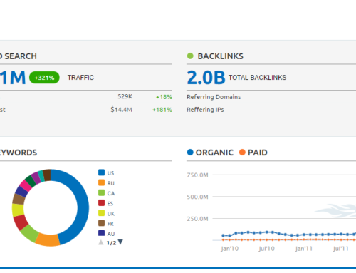Image resolution: width=356 pixels, height=273 pixels.
Task: Click the orange RU segment of donut chart
Action: tap(48, 240)
